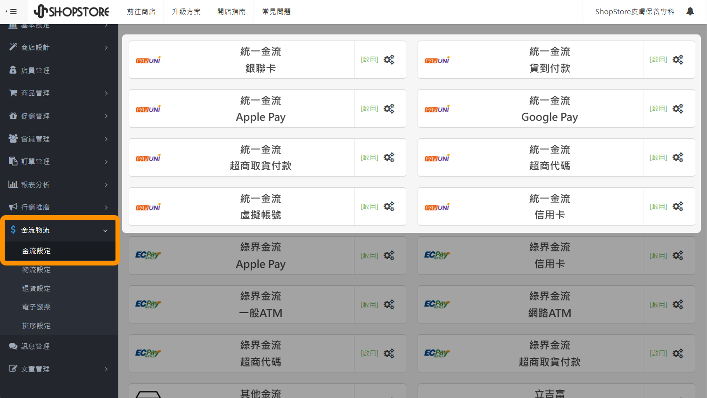Enable 綠界金流 Apple Pay via 啟用

[370, 256]
